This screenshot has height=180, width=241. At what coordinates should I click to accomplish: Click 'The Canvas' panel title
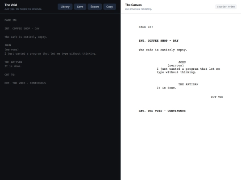point(133,5)
